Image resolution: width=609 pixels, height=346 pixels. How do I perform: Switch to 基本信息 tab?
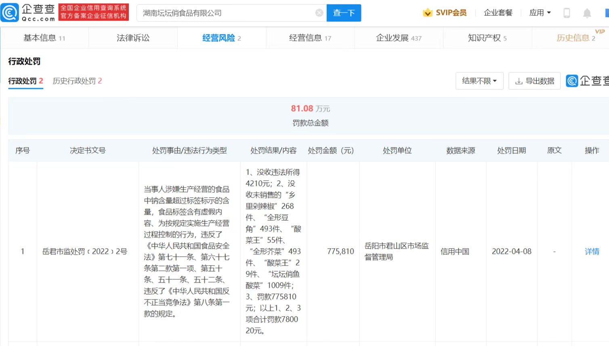click(x=44, y=38)
